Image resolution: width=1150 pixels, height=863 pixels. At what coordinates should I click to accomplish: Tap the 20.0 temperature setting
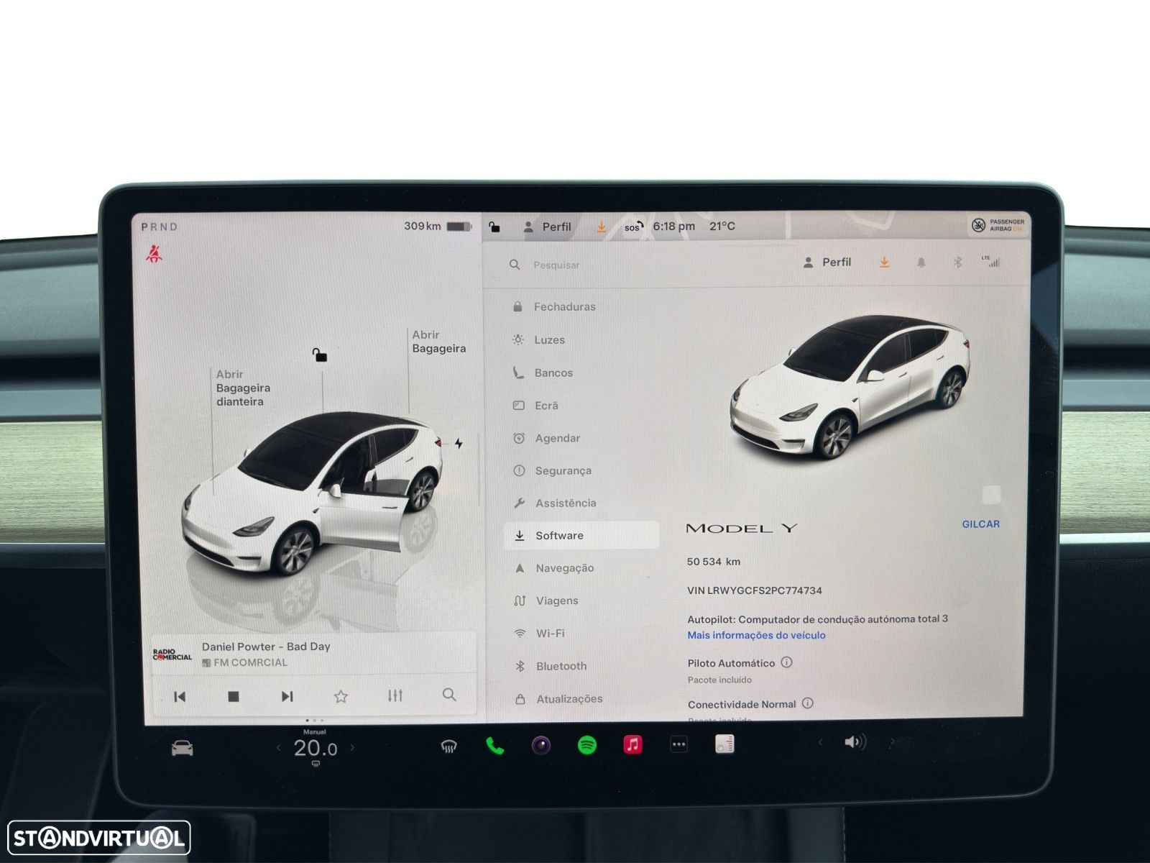coord(315,748)
